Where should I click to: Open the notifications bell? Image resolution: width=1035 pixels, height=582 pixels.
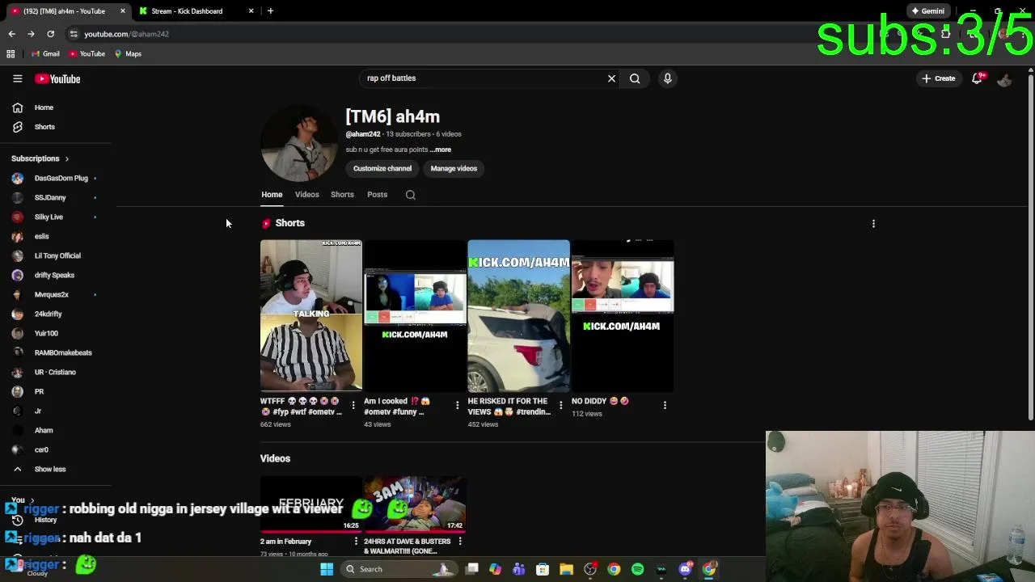point(977,78)
